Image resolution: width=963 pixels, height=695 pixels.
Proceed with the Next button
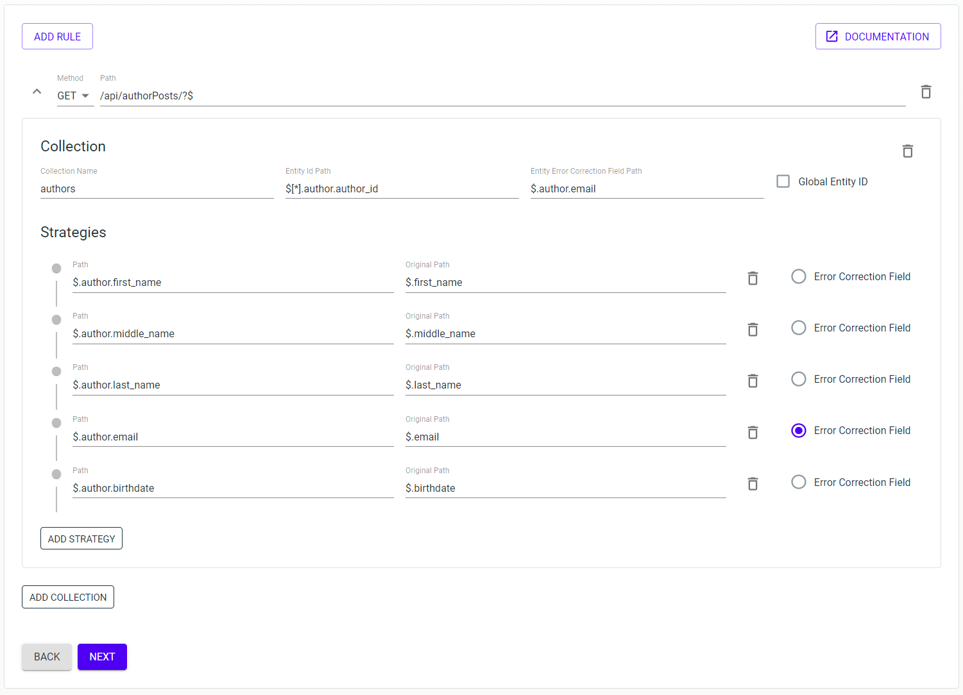point(102,657)
